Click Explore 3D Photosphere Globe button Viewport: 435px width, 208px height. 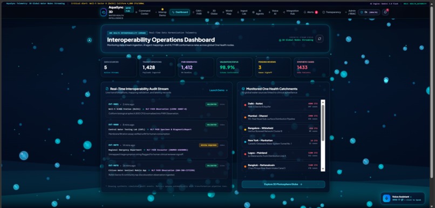(283, 184)
